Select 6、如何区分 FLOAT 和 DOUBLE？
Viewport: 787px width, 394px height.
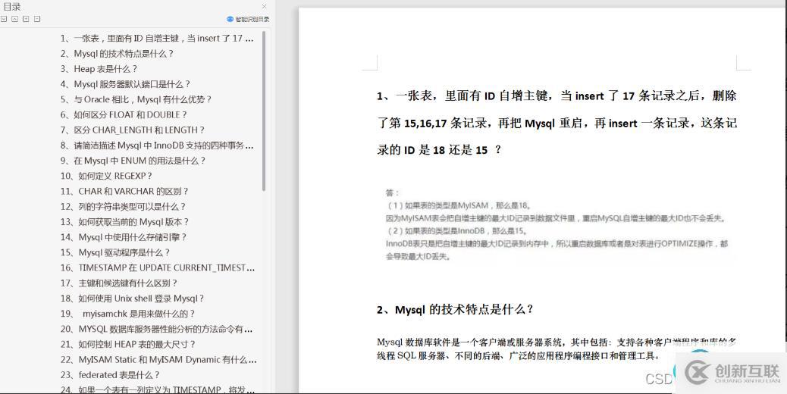coord(124,115)
